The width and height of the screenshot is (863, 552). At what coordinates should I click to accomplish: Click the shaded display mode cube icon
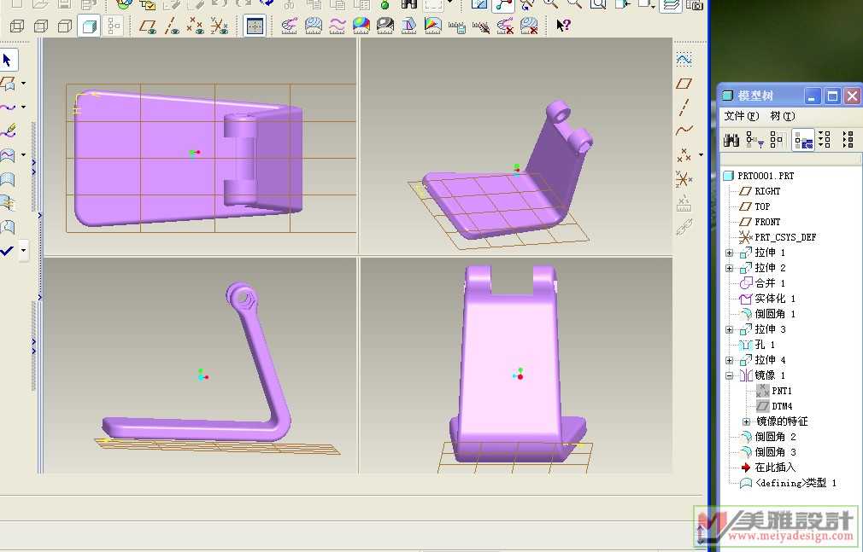88,26
